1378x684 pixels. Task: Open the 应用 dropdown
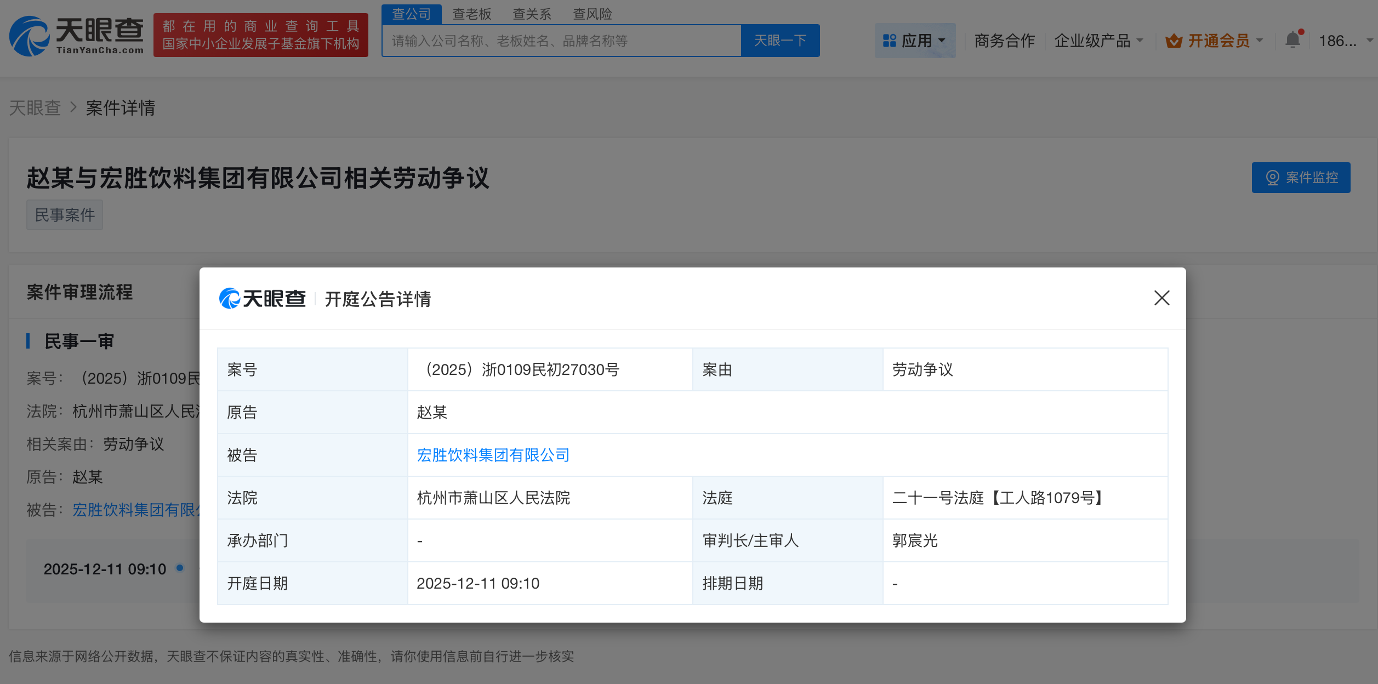915,40
